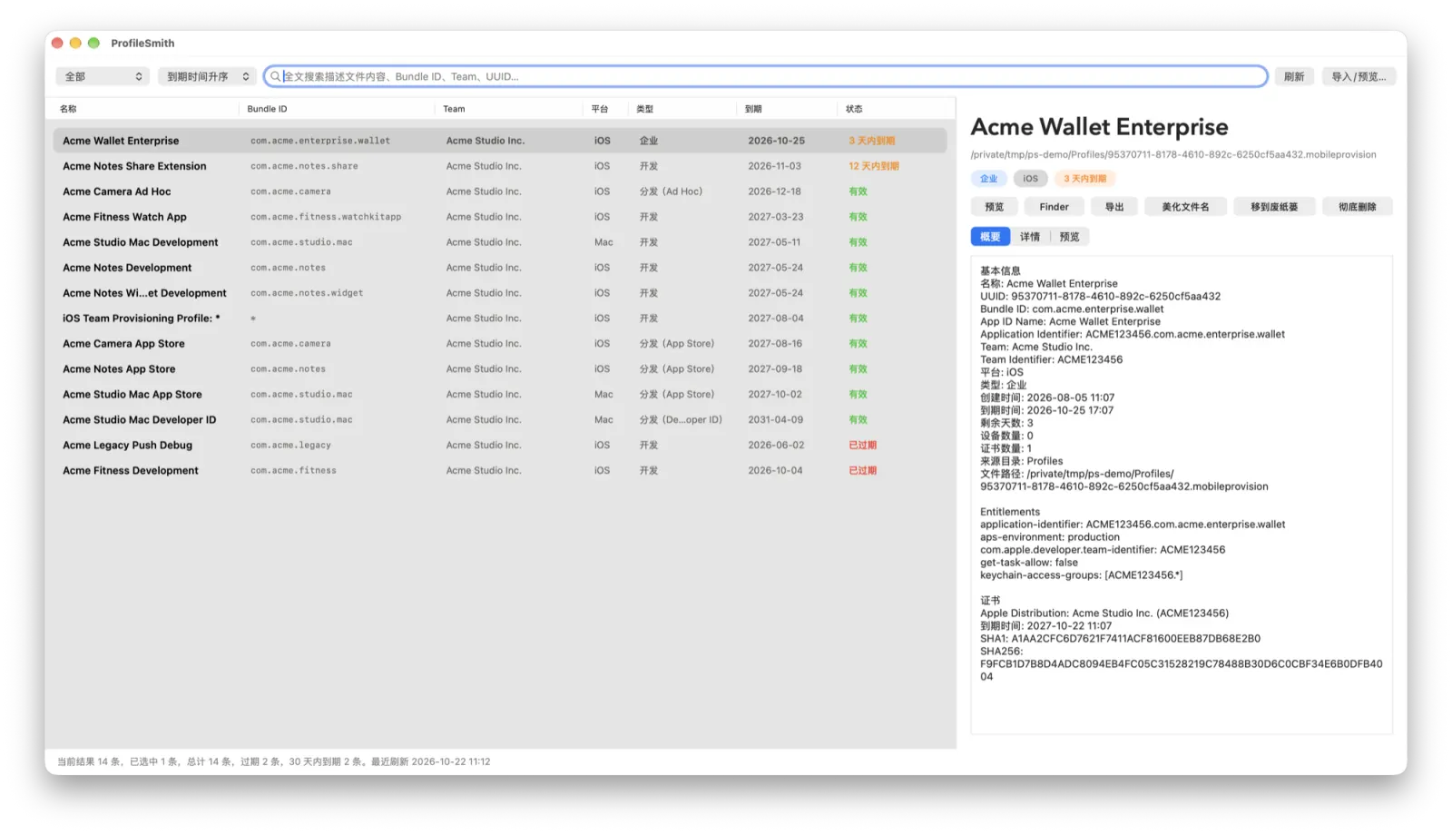
Task: Switch to the 预览 tab beside 详情
Action: point(1070,237)
